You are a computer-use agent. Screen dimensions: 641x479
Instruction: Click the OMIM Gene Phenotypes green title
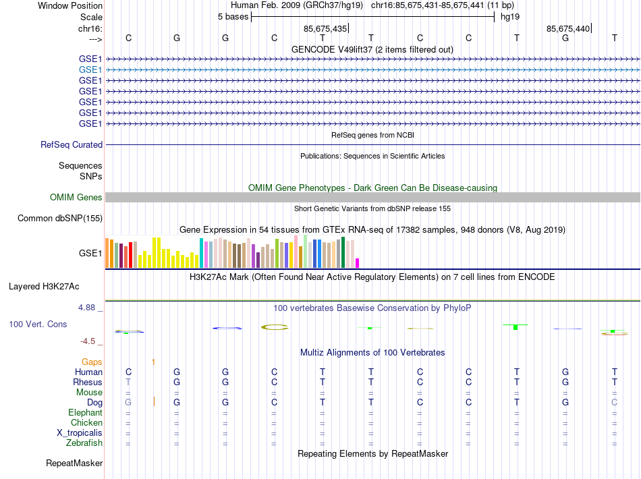pos(372,188)
